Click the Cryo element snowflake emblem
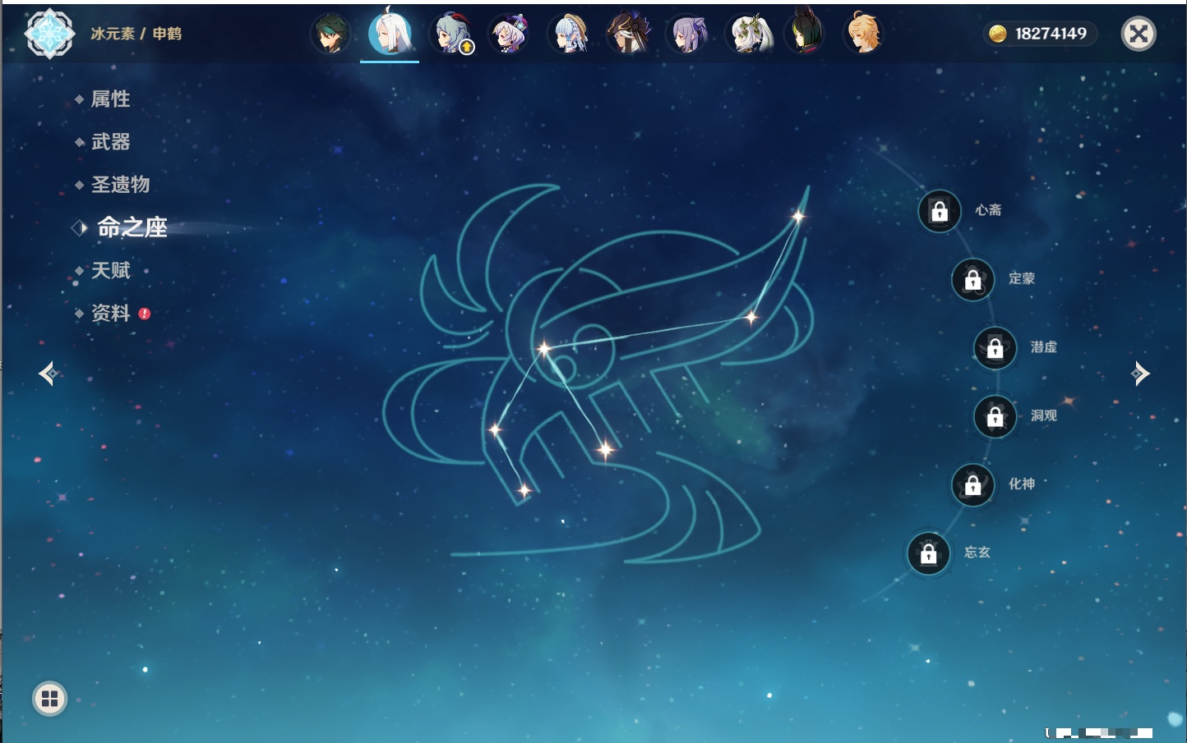The height and width of the screenshot is (743, 1187). click(49, 34)
